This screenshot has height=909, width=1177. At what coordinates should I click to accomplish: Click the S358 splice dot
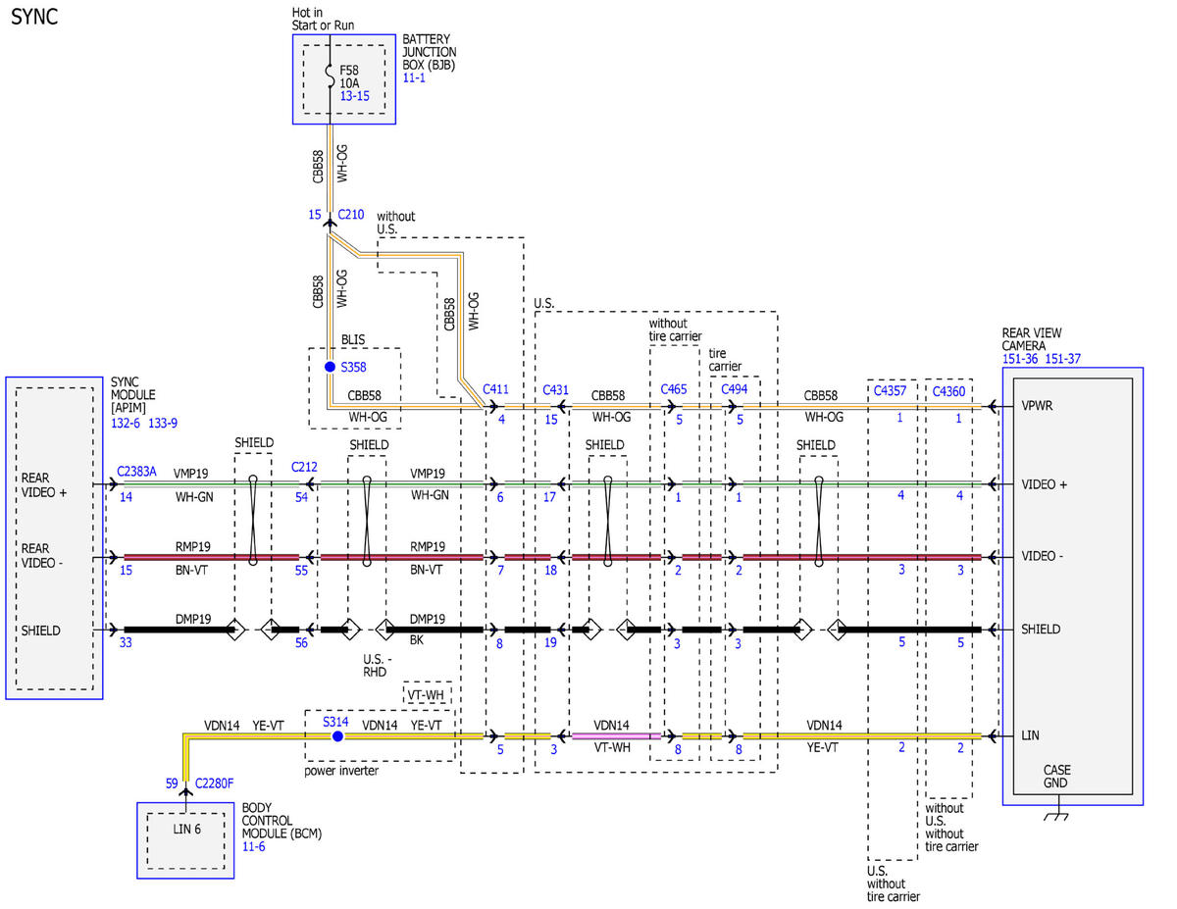point(331,367)
